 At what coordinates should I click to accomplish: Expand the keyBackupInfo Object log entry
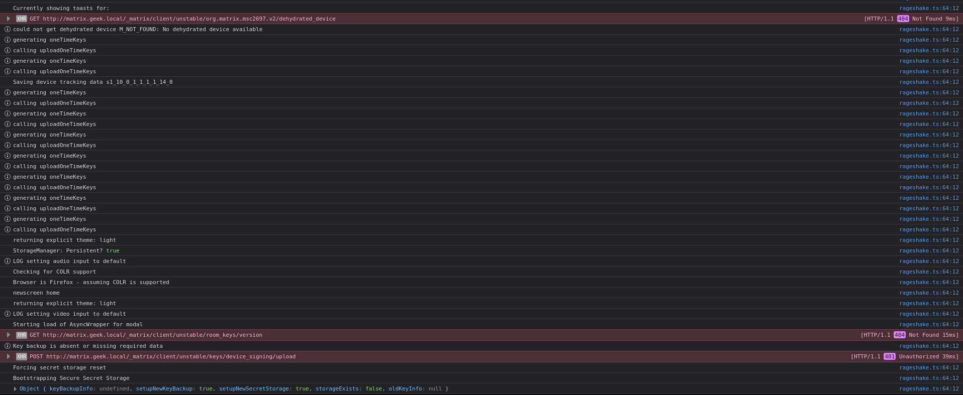[15, 389]
